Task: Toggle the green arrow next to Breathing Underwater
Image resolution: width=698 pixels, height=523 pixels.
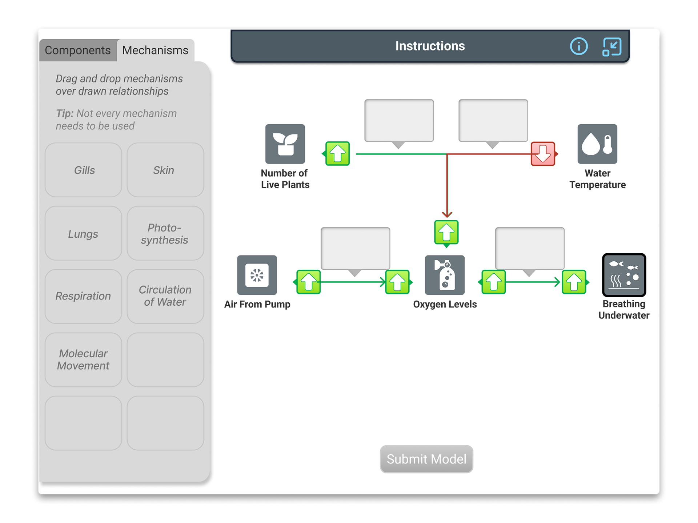Action: [574, 282]
